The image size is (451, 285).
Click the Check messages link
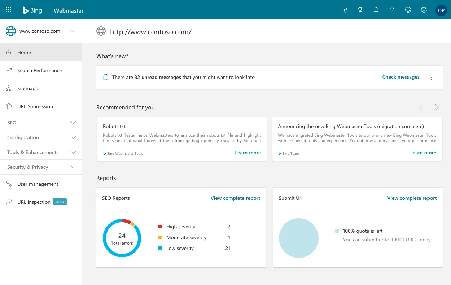point(401,77)
